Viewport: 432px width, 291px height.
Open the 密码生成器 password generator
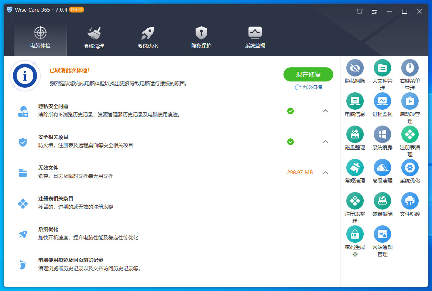click(x=355, y=242)
